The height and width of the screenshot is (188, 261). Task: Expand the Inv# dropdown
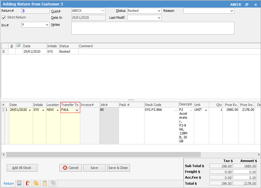point(47,25)
